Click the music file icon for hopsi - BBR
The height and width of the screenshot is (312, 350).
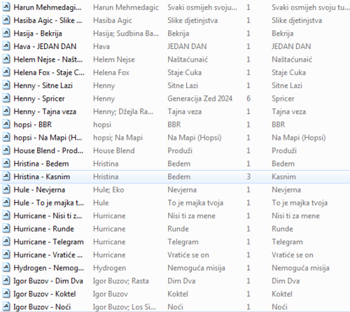[6, 125]
